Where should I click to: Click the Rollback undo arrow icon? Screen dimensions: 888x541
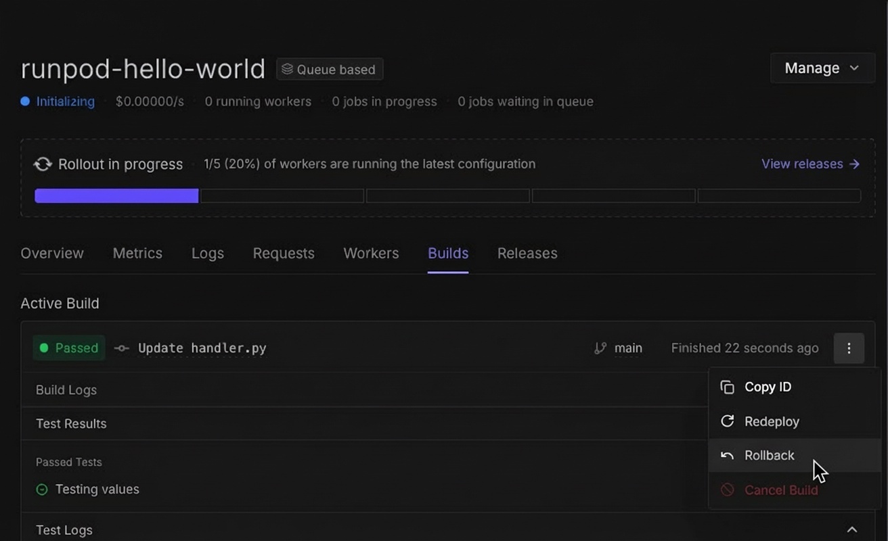coord(727,456)
